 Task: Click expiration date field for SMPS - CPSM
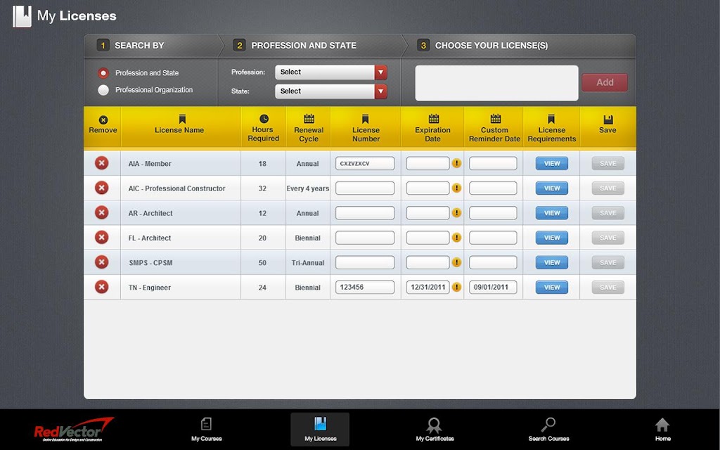coord(428,263)
